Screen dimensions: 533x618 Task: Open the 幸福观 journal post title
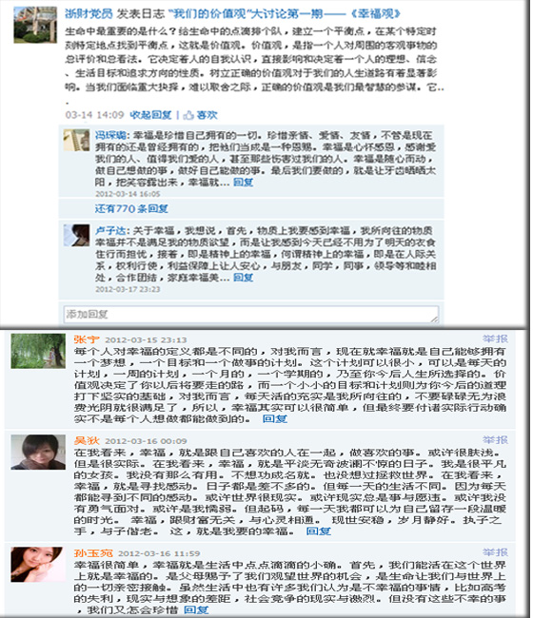[x=285, y=14]
